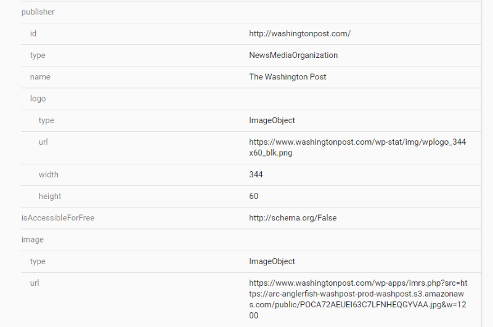The width and height of the screenshot is (493, 327).
Task: Select the height value 60
Action: tap(254, 196)
